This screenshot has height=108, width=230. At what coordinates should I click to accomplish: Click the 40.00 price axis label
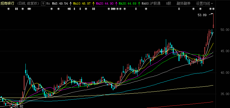225,73
